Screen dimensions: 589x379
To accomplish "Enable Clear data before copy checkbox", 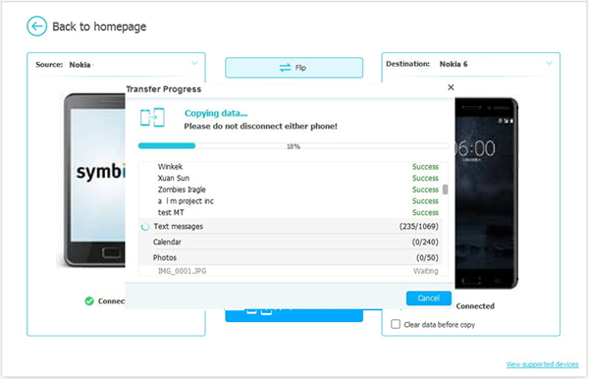I will [x=396, y=324].
